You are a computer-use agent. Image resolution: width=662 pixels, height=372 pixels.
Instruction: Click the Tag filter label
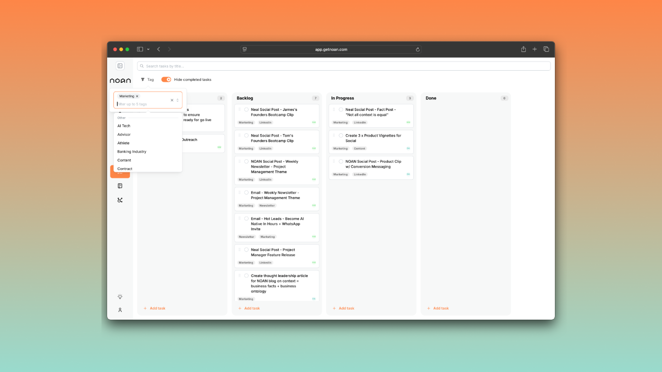click(151, 79)
